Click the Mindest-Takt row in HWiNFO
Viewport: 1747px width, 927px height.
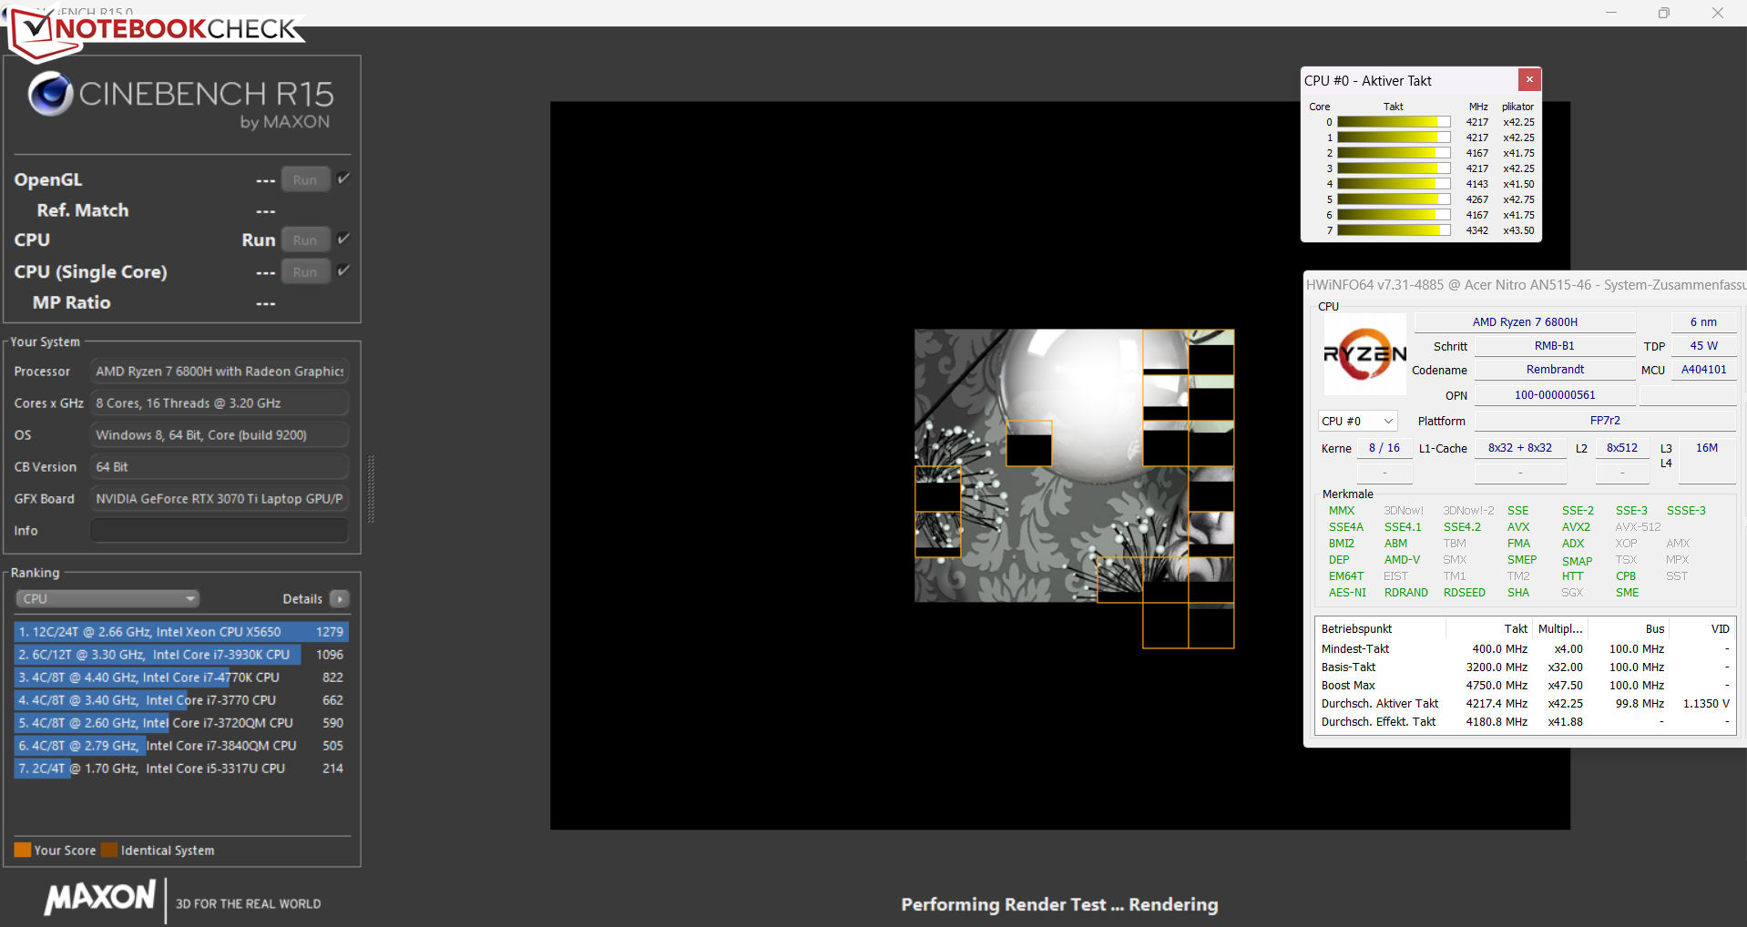pyautogui.click(x=1525, y=648)
